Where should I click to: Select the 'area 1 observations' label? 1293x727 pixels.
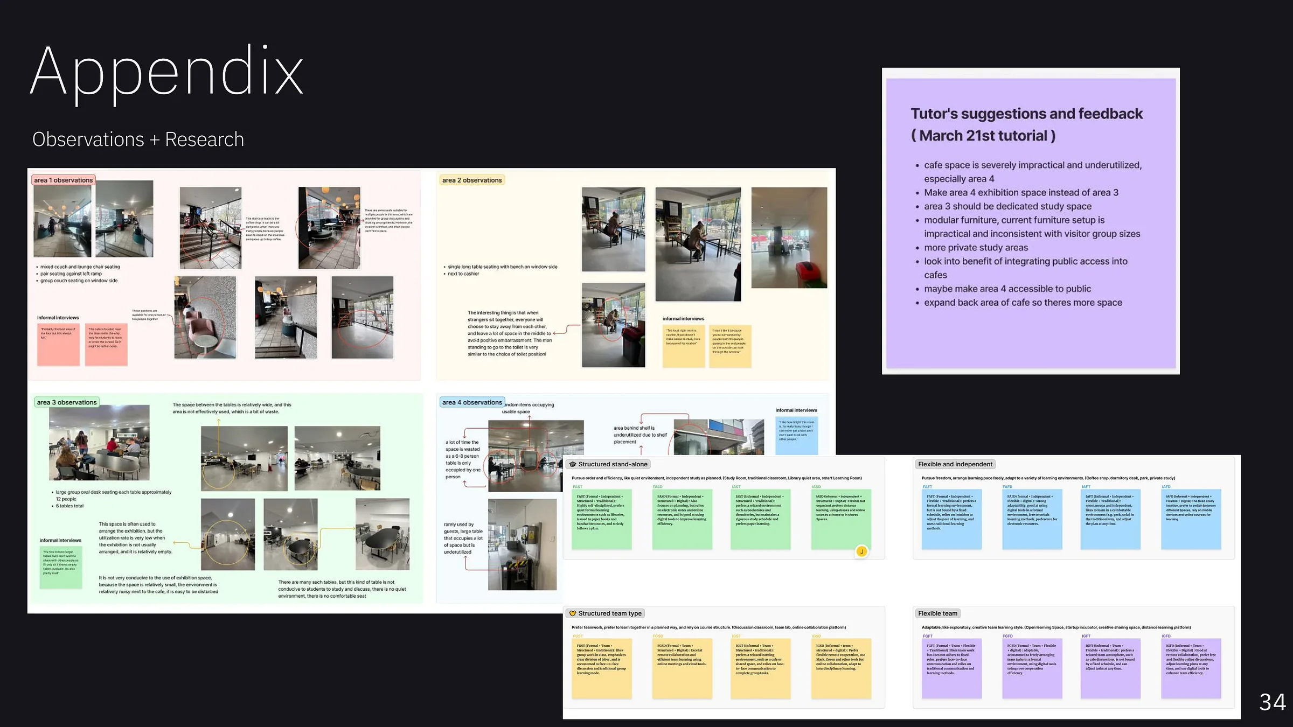pyautogui.click(x=64, y=180)
